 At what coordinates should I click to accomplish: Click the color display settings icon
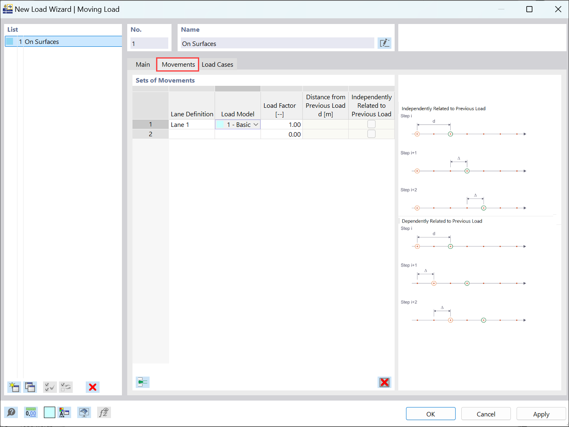tap(64, 413)
